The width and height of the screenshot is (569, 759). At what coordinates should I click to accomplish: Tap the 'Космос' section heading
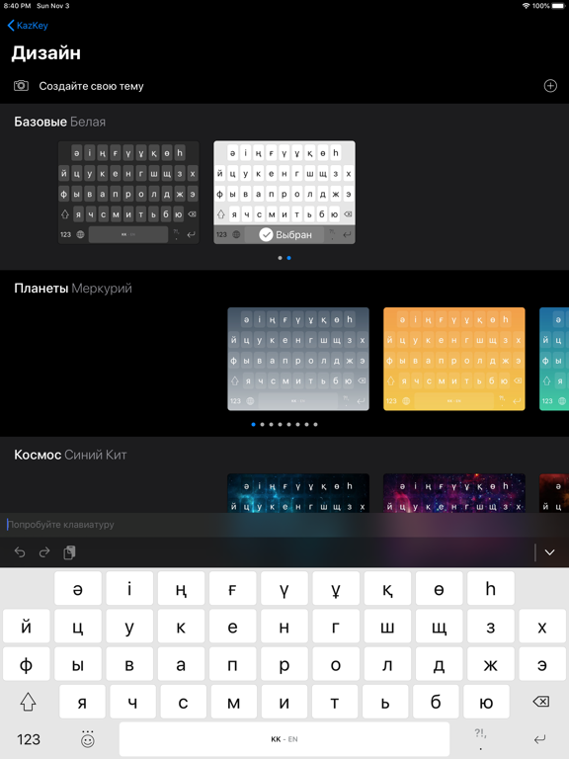click(38, 455)
